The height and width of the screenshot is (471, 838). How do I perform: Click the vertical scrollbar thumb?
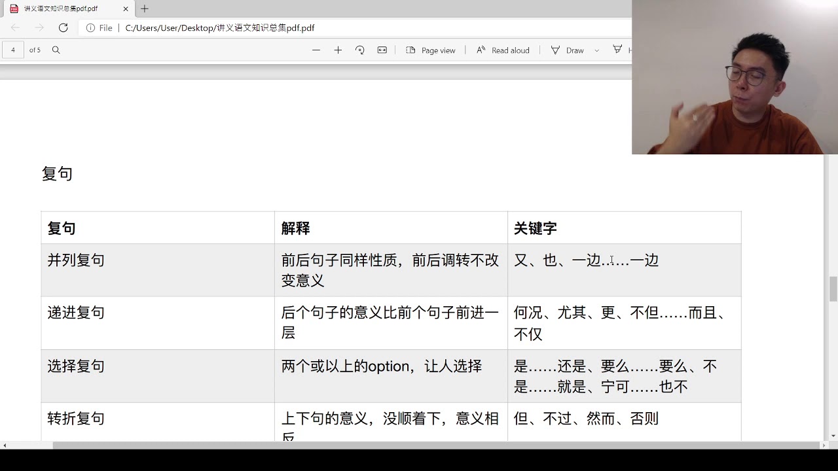pyautogui.click(x=833, y=289)
